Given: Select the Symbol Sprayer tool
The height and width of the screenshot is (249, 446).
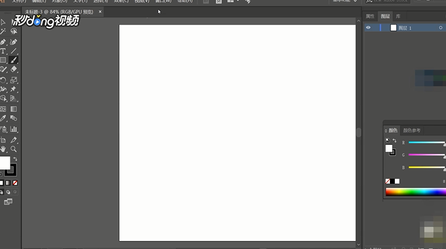Looking at the screenshot, I should [x=3, y=129].
